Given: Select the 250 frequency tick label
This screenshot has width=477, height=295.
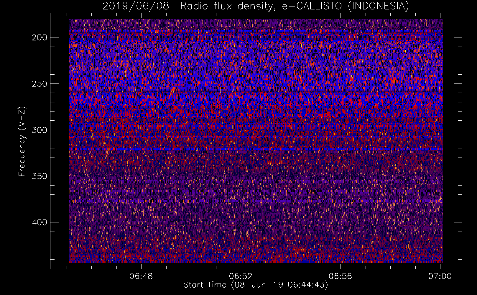Looking at the screenshot, I should pyautogui.click(x=40, y=84).
